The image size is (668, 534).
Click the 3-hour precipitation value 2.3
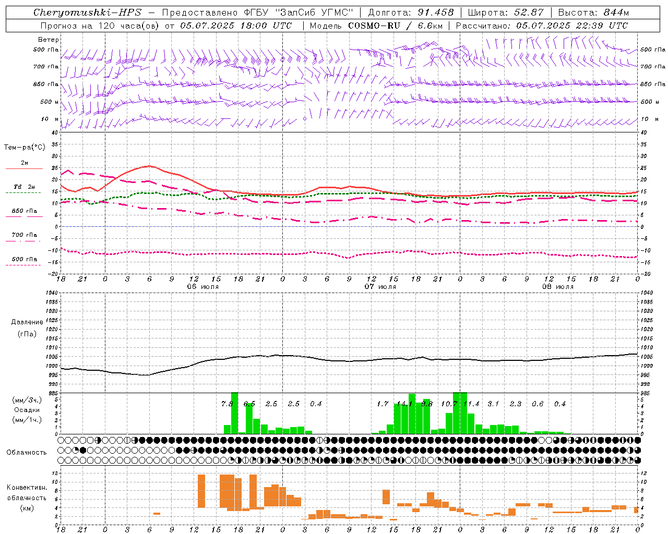[x=516, y=404]
